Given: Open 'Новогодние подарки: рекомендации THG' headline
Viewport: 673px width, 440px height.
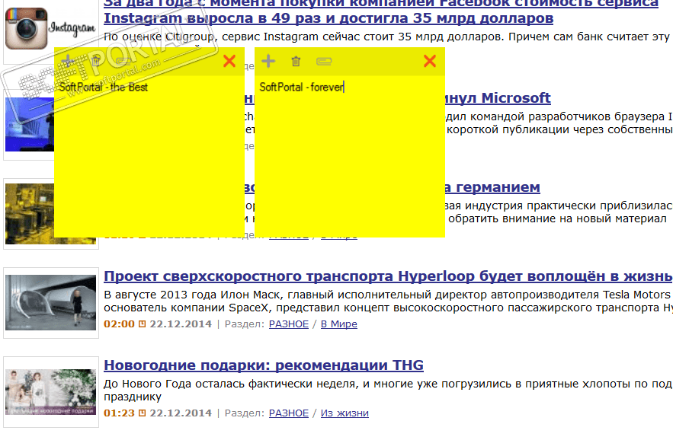Looking at the screenshot, I should [x=264, y=365].
